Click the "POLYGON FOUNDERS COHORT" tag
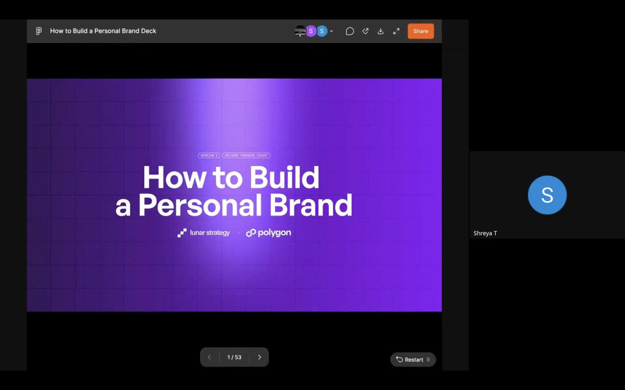The image size is (625, 390). tap(246, 155)
